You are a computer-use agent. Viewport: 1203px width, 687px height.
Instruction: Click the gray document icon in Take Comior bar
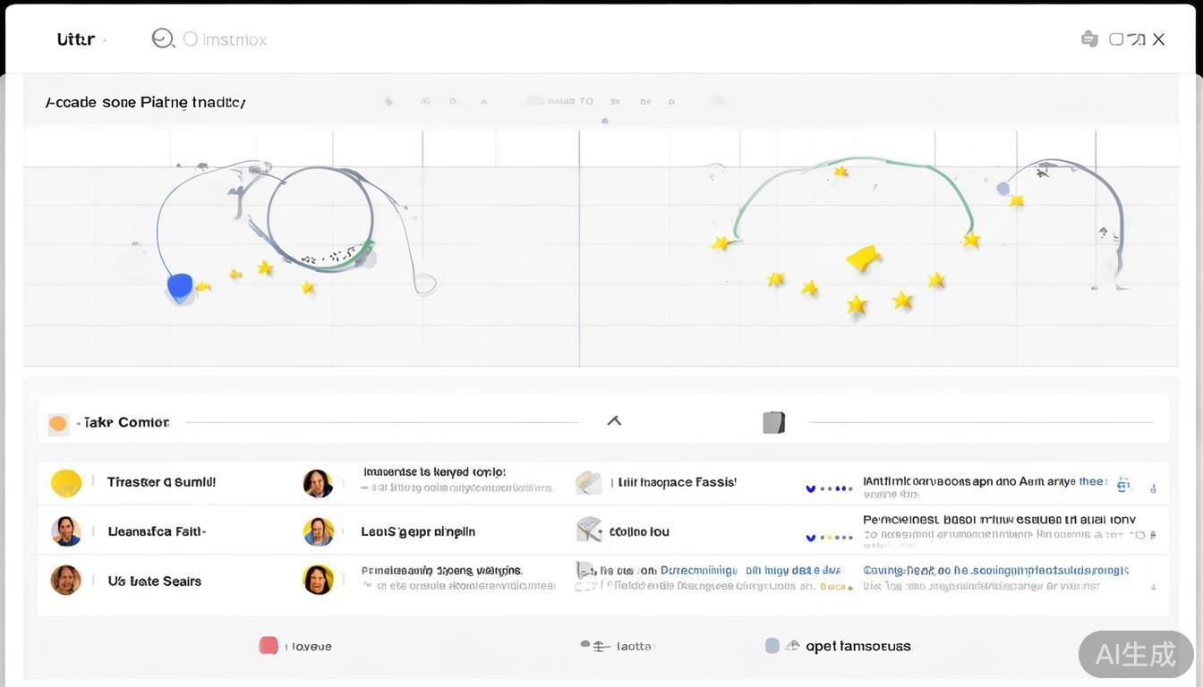773,422
